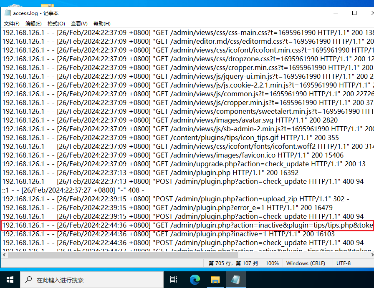
Task: Click the access.log - 记事本 window title
Action: click(x=36, y=13)
